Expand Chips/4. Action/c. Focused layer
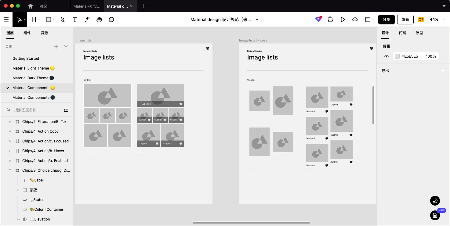450x226 pixels. click(10, 141)
